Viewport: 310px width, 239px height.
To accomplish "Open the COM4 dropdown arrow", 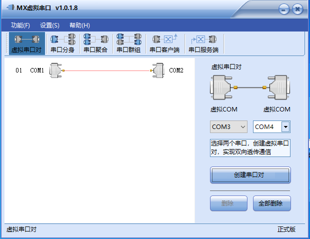I will click(285, 127).
